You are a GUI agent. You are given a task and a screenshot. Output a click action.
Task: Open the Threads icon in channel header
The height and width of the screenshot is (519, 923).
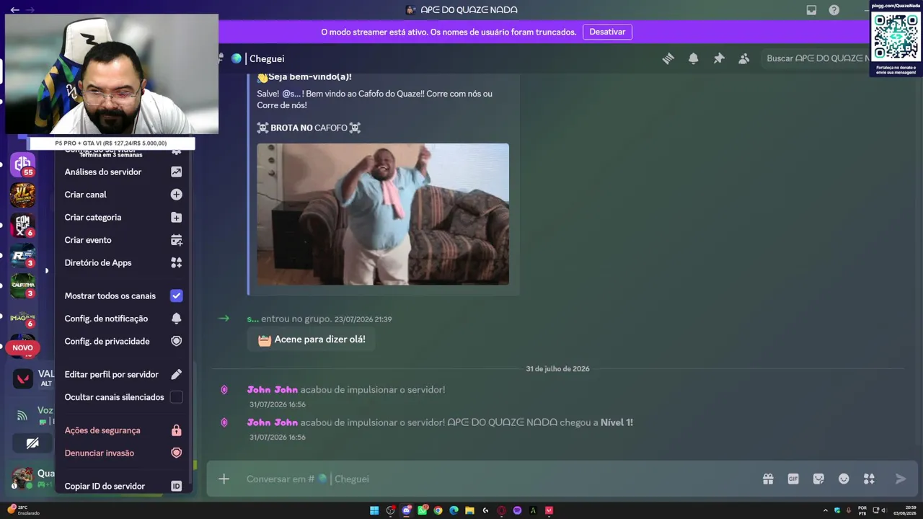pos(668,58)
